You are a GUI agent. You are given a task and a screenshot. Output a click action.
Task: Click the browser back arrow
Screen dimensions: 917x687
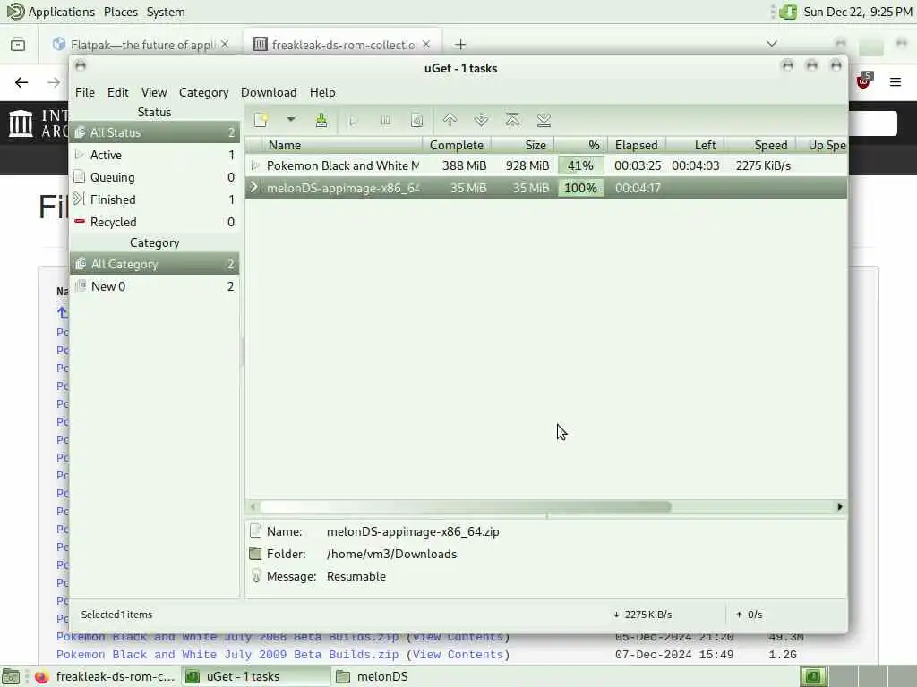21,82
